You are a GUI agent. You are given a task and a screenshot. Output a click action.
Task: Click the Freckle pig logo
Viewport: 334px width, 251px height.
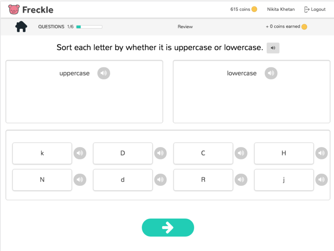coord(14,9)
